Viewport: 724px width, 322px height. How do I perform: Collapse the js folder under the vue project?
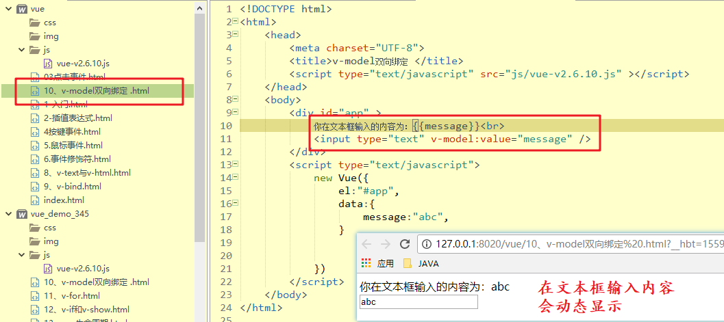[x=21, y=50]
